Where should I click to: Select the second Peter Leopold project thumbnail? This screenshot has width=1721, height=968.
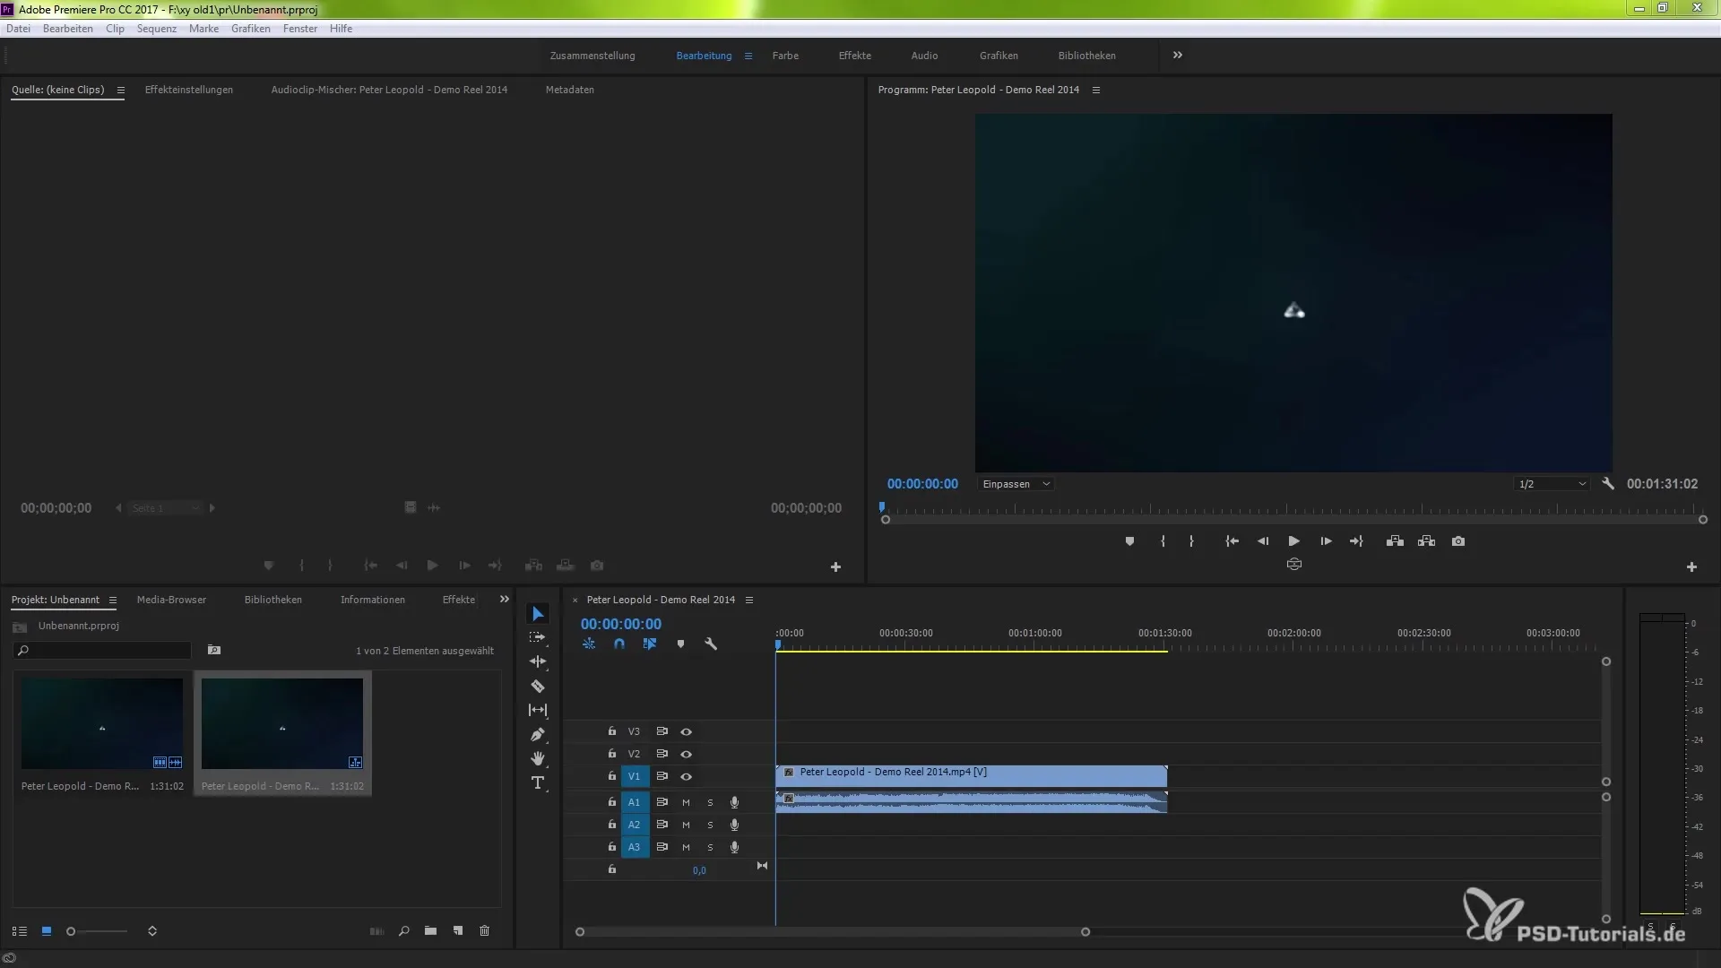coord(282,724)
